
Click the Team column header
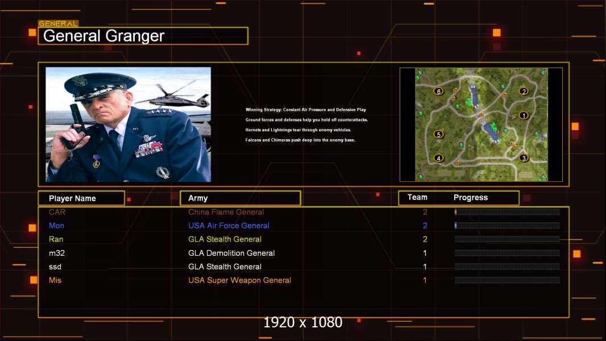coord(417,197)
